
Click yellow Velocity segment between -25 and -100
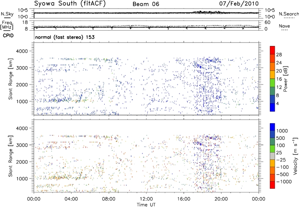click(272, 163)
